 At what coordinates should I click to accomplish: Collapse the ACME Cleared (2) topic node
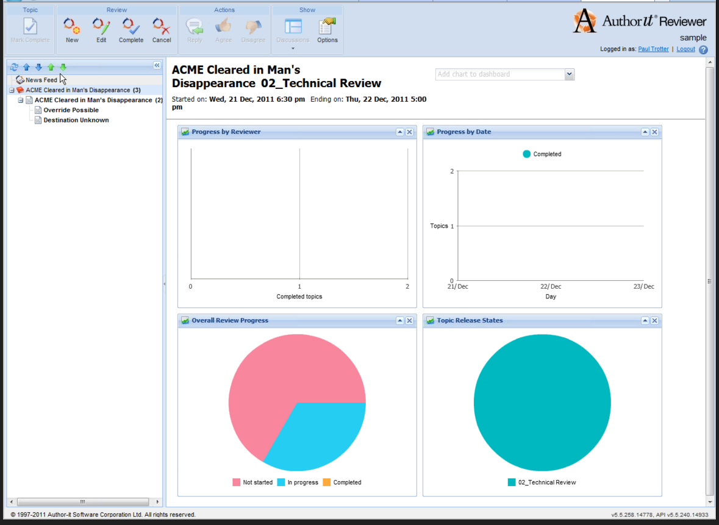(21, 100)
